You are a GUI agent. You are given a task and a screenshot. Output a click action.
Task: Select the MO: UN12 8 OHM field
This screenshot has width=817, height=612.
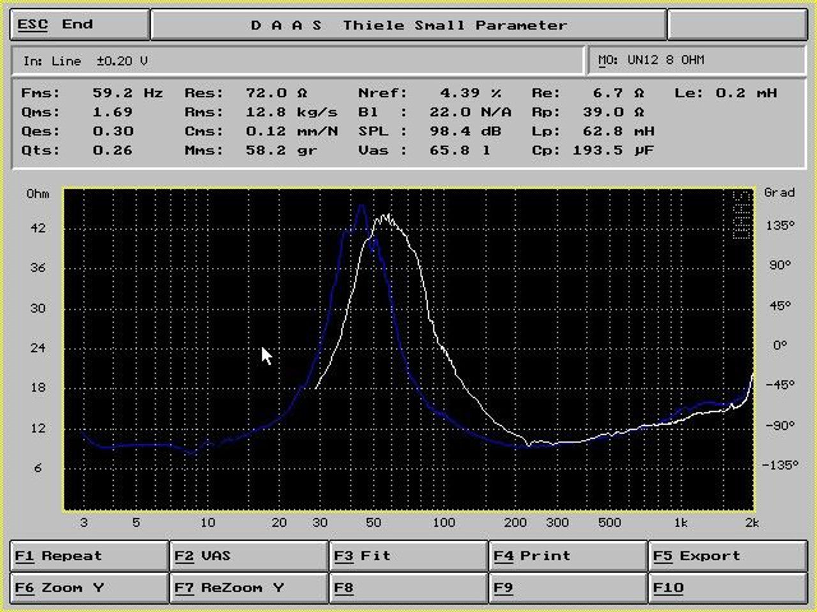(x=696, y=61)
